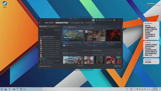Viewport: 161px width, 91px height.
Task: Open the Друзья menu
Action: pyautogui.click(x=48, y=20)
